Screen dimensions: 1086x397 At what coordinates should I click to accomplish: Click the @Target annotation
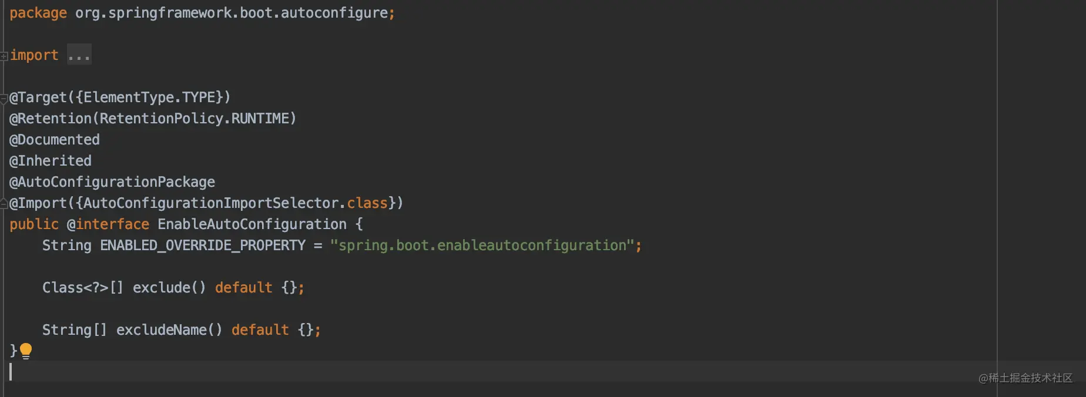point(38,97)
